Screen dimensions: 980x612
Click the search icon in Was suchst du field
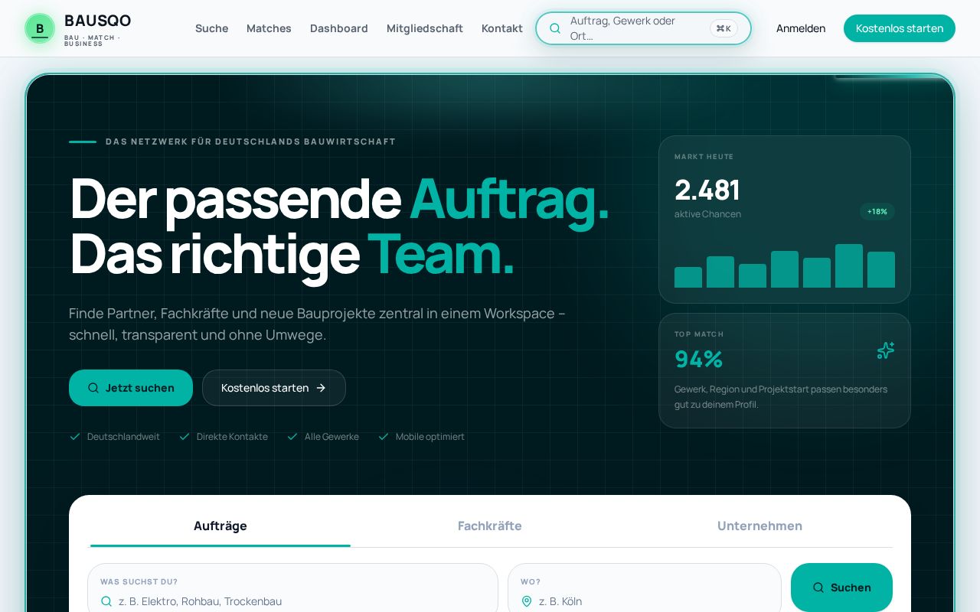tap(106, 601)
